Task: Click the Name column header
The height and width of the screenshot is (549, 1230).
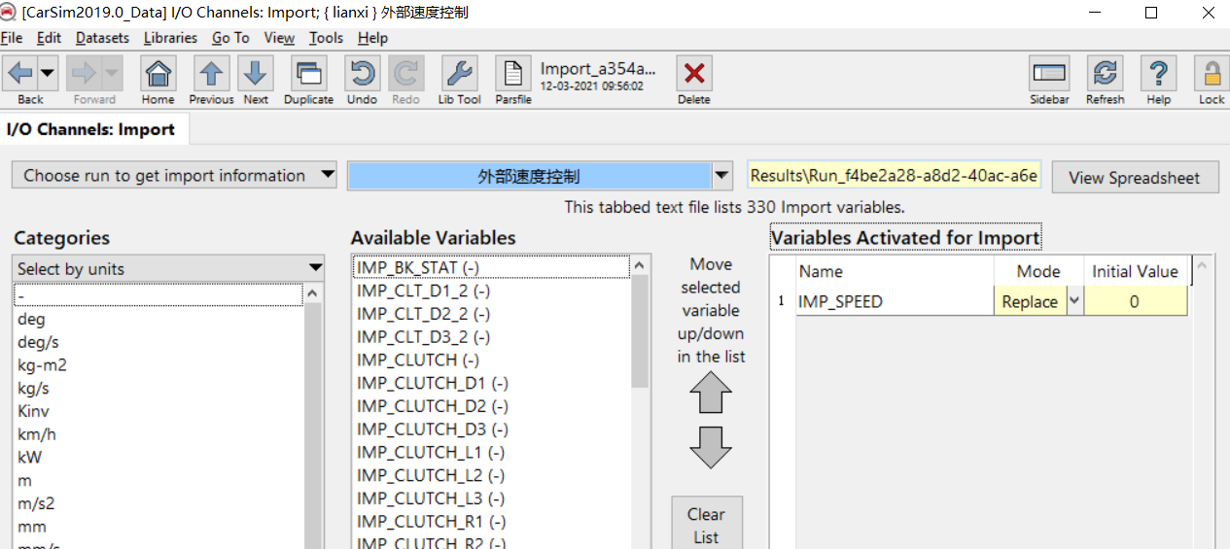Action: point(895,271)
